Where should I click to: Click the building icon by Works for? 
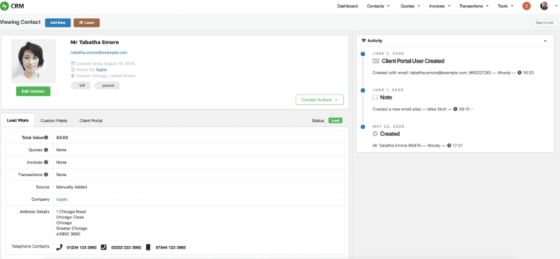click(x=73, y=70)
